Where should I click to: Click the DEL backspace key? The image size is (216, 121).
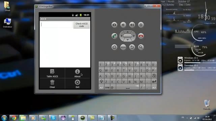click(x=154, y=76)
